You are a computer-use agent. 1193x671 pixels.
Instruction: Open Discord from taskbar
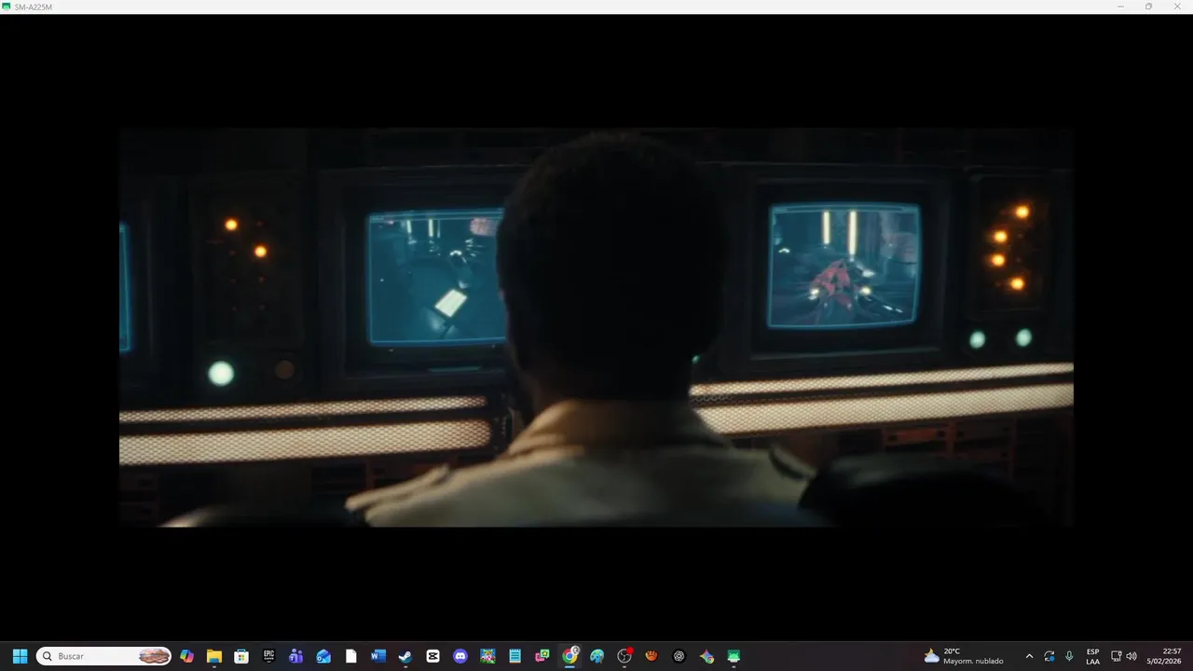tap(460, 656)
